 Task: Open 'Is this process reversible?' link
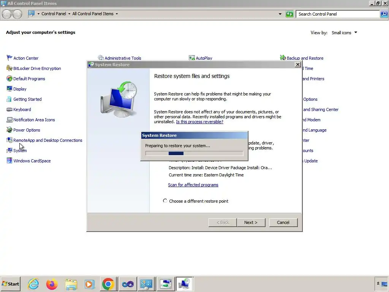[199, 122]
